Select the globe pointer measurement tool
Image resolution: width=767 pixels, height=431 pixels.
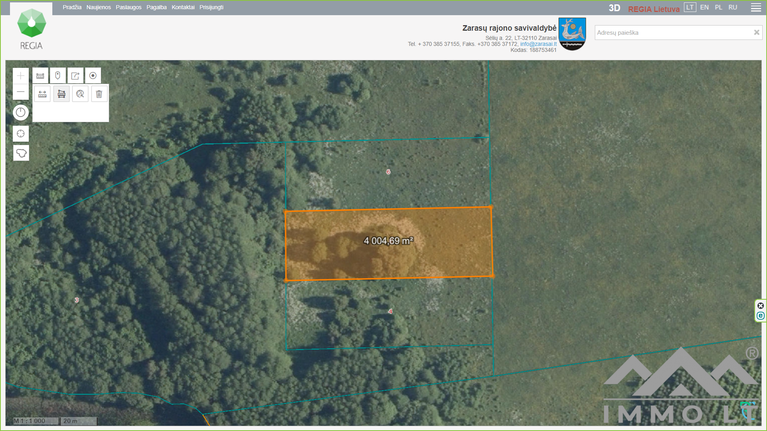tap(80, 94)
